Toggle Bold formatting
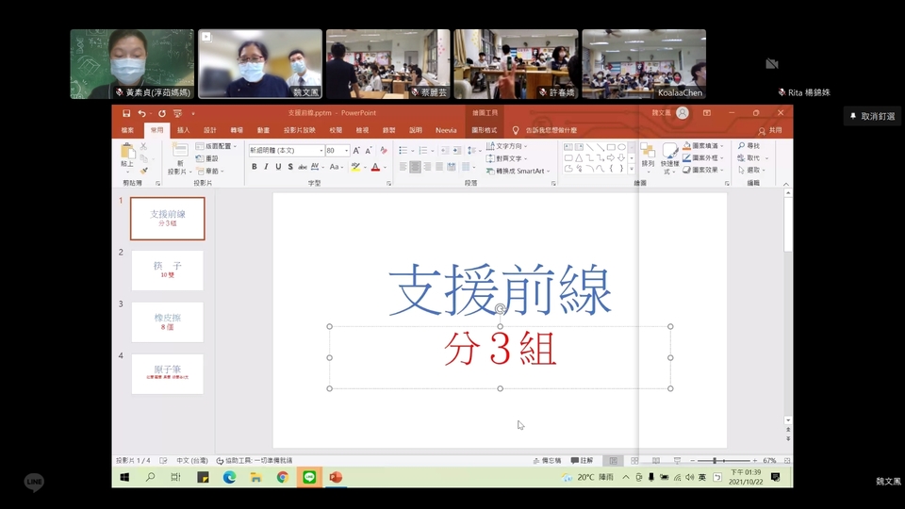This screenshot has height=509, width=905. click(x=255, y=167)
